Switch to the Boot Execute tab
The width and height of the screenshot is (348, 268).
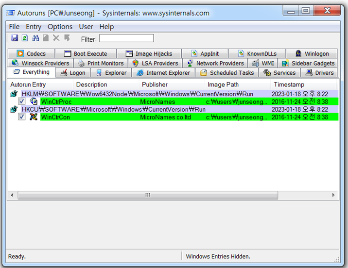click(86, 53)
